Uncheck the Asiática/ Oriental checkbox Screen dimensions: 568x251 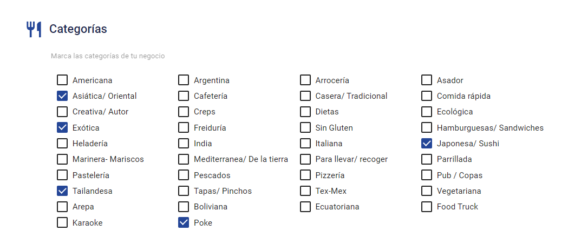click(62, 96)
